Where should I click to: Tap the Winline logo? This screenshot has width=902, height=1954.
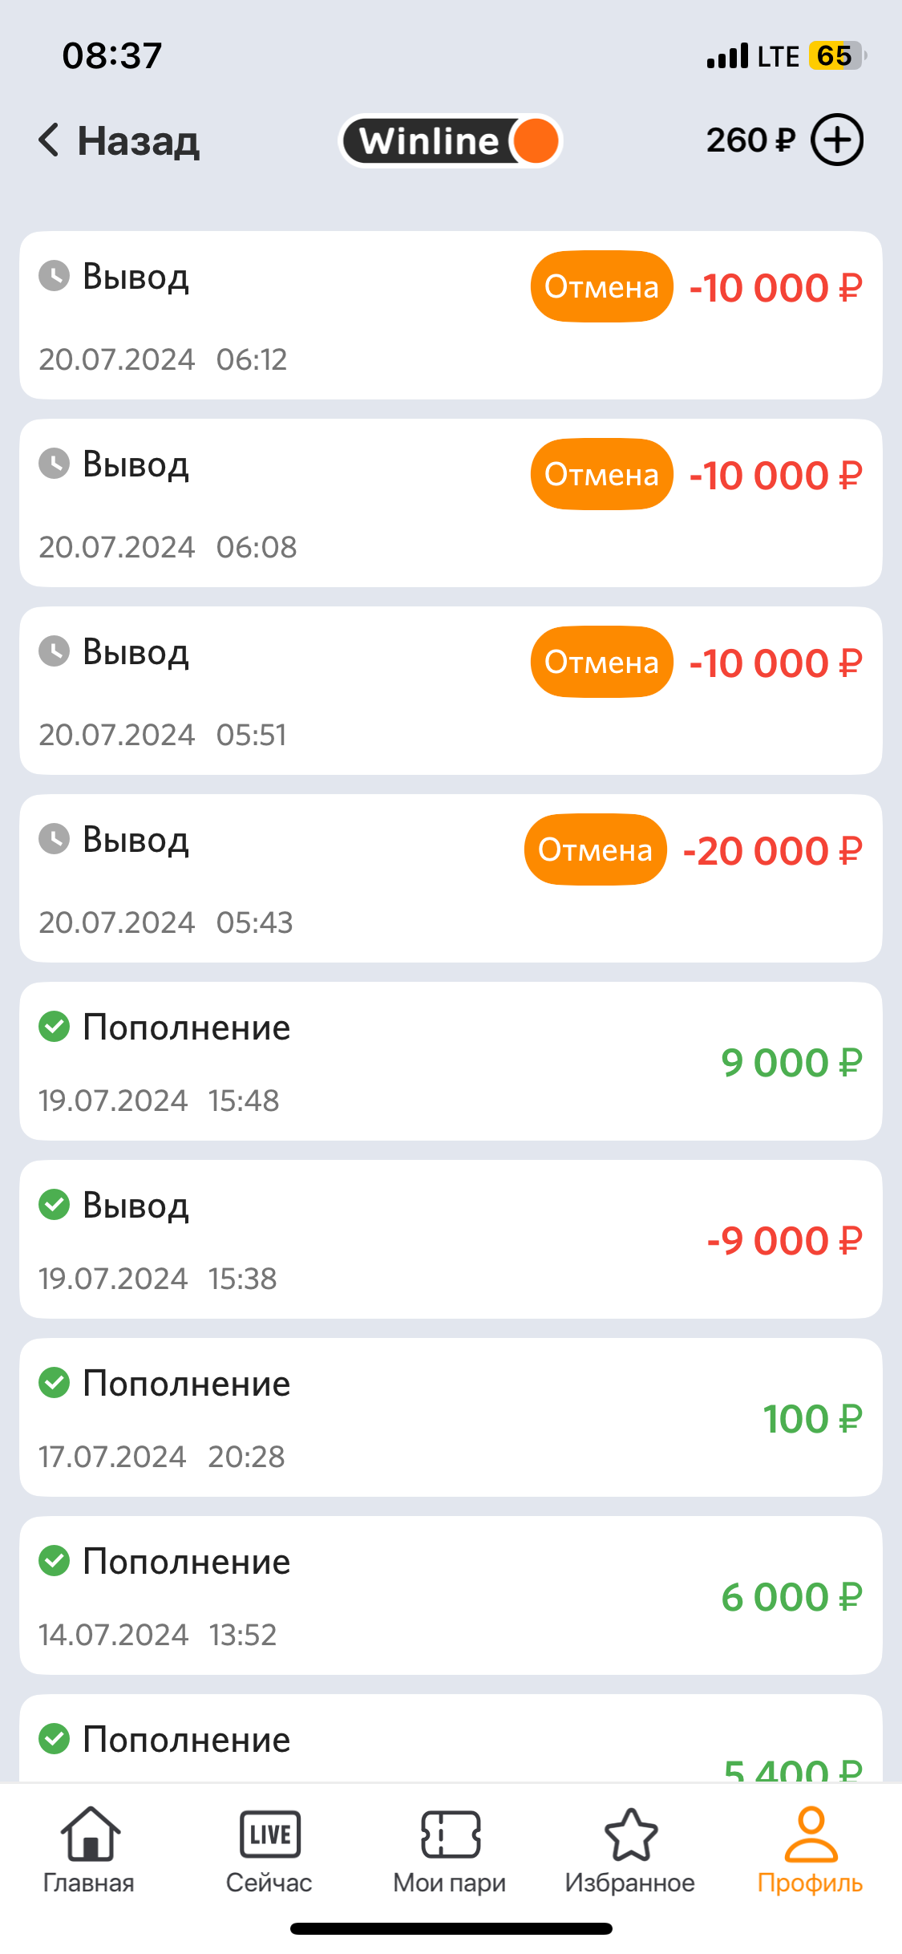pyautogui.click(x=451, y=141)
